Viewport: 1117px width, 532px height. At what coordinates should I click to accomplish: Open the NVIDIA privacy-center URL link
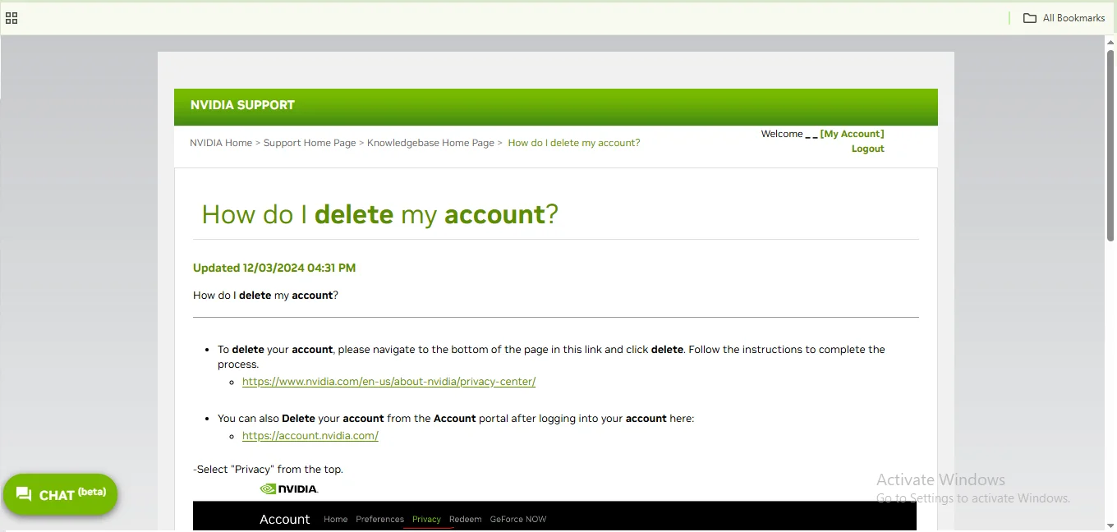(388, 382)
